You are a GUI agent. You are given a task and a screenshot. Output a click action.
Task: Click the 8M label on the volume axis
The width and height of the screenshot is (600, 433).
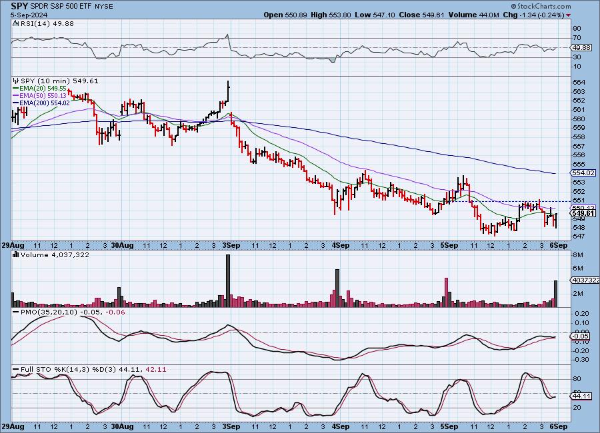point(578,254)
